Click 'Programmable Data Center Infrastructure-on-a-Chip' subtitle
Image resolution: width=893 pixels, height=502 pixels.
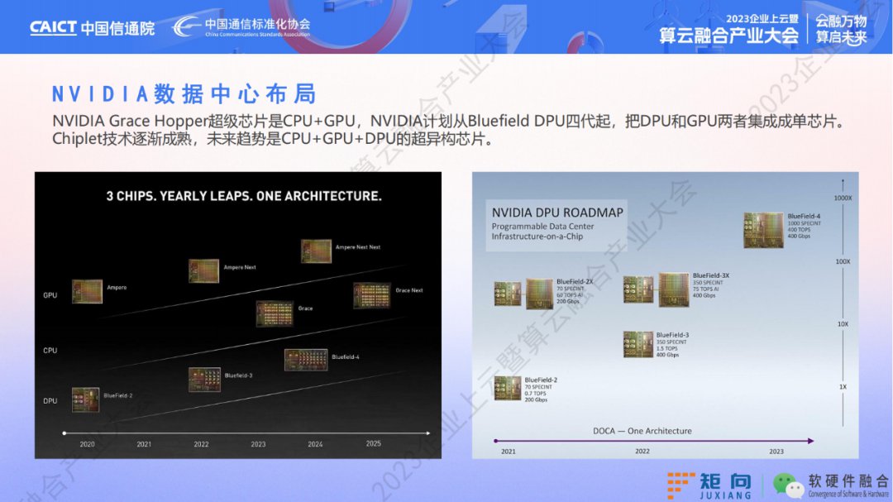(x=542, y=232)
